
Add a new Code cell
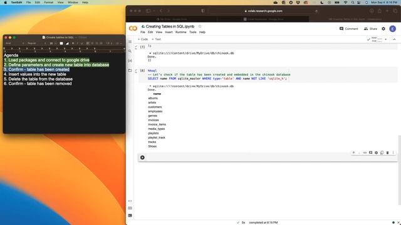tap(143, 39)
